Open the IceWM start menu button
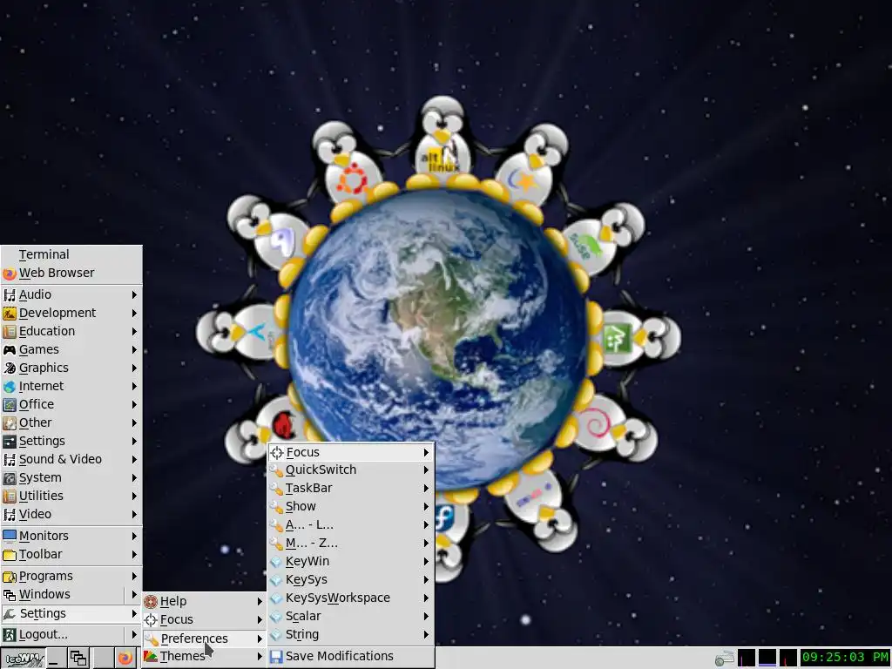The width and height of the screenshot is (892, 669). [x=23, y=659]
